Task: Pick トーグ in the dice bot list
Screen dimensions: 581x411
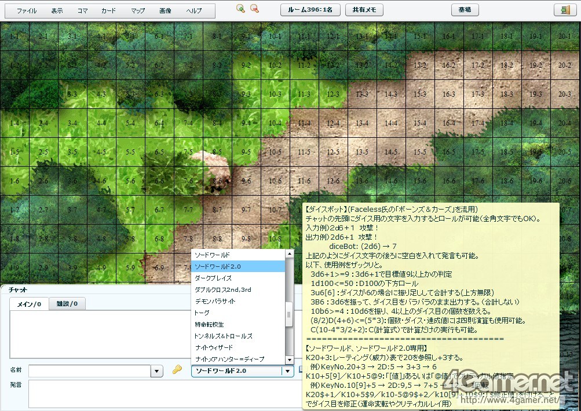Action: click(x=238, y=313)
